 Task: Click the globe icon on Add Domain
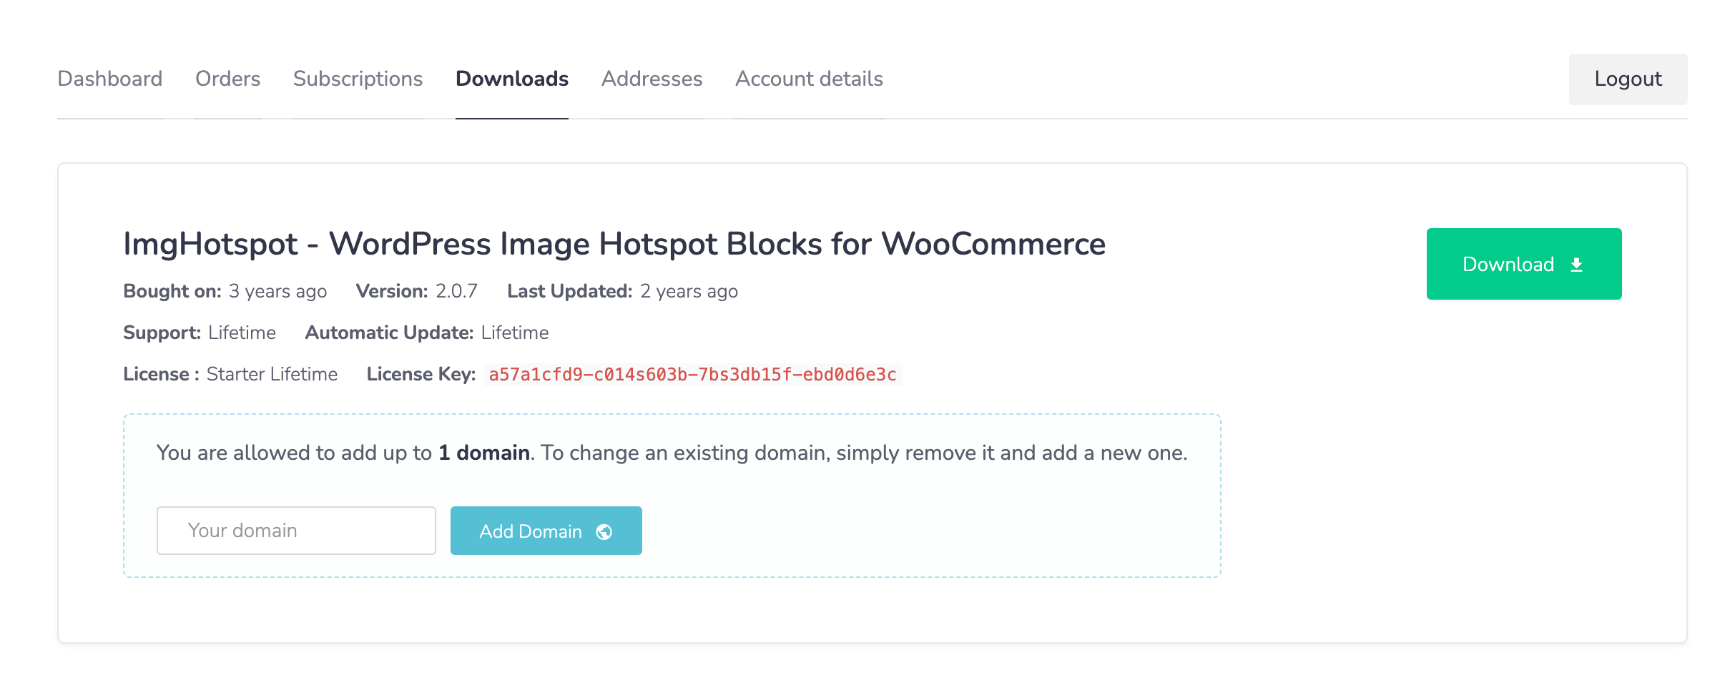pyautogui.click(x=604, y=531)
